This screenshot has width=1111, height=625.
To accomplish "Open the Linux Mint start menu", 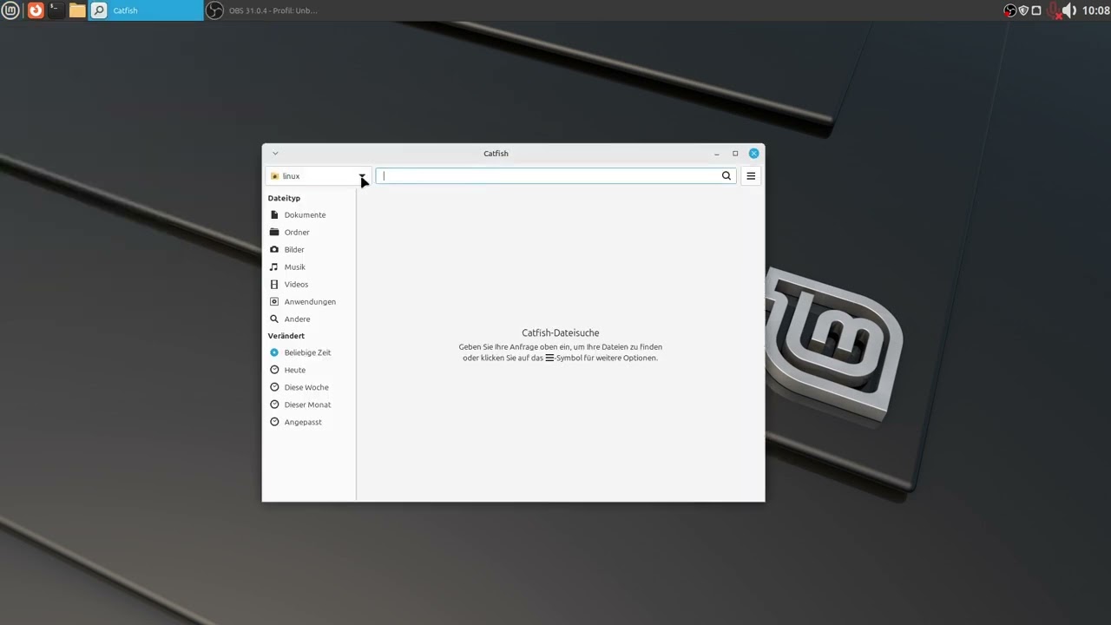I will [x=10, y=10].
